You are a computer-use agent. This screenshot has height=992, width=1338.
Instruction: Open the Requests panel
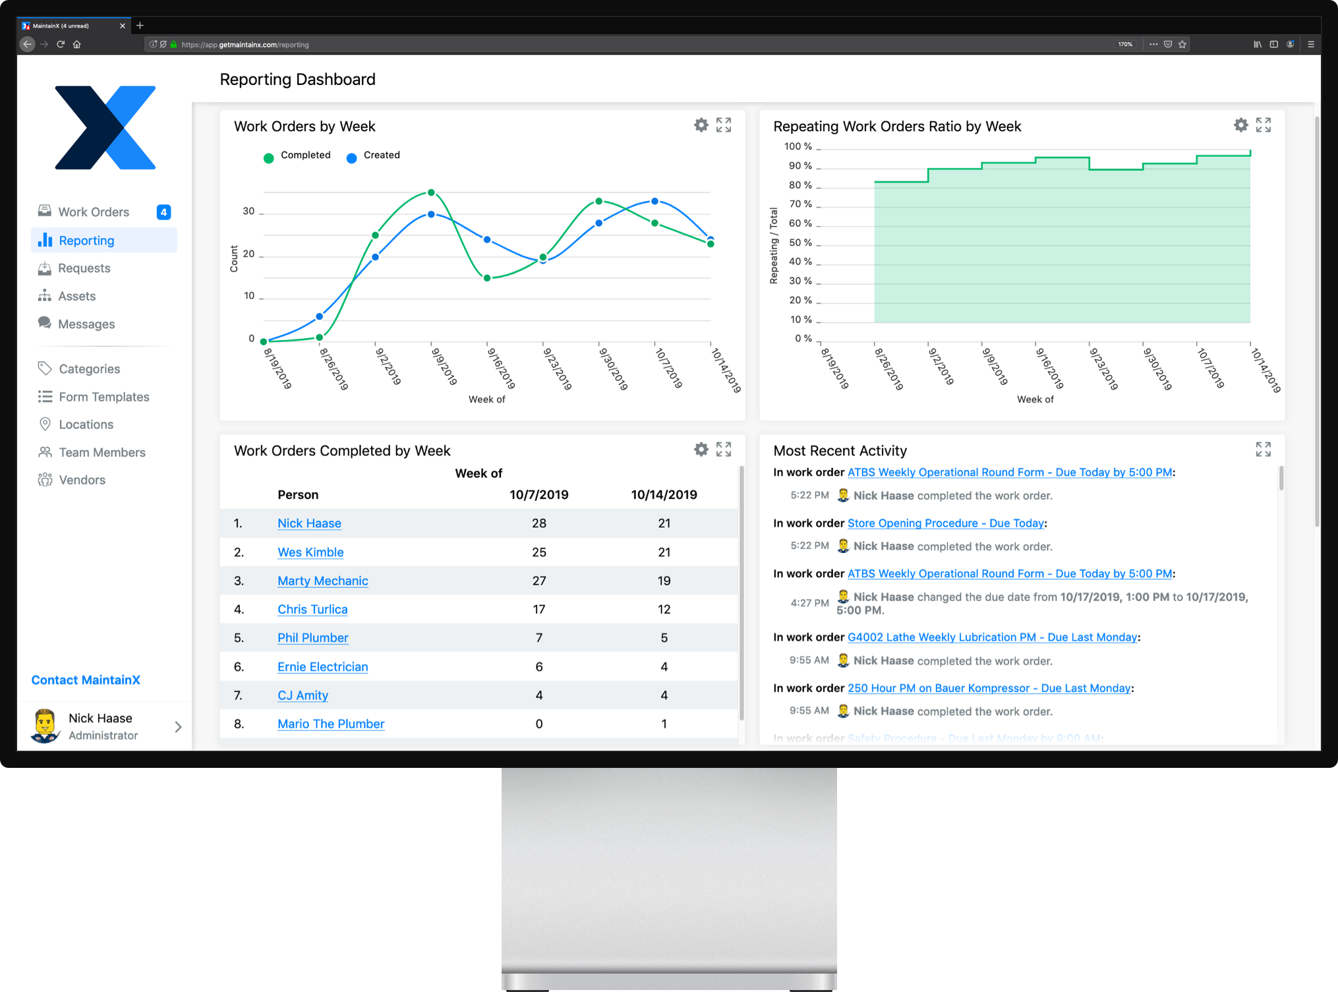click(x=84, y=268)
